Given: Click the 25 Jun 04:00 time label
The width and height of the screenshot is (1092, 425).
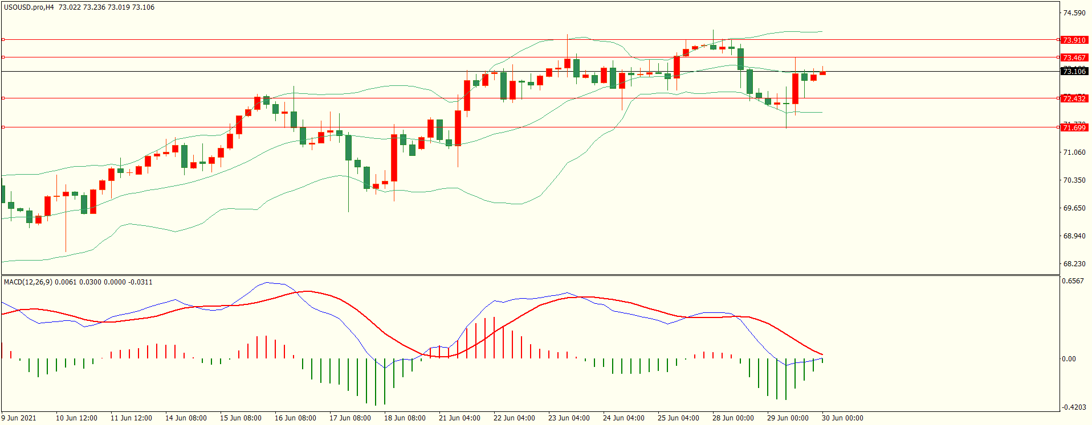Looking at the screenshot, I should pyautogui.click(x=678, y=418).
